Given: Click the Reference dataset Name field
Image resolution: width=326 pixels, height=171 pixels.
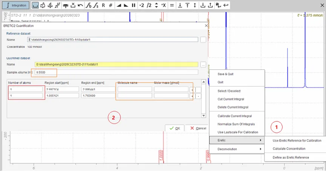Looking at the screenshot, I should coord(112,40).
